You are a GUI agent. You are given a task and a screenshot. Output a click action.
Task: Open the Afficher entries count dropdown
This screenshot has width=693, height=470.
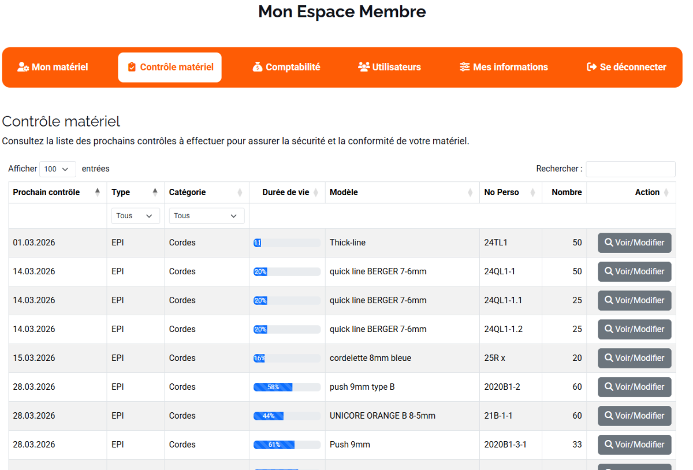[58, 169]
